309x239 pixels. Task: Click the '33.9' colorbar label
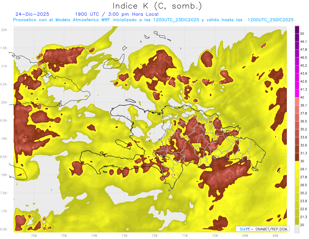point(304,137)
